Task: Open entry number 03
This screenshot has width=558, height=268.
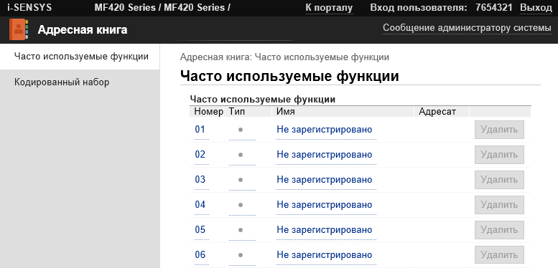Action: click(200, 180)
